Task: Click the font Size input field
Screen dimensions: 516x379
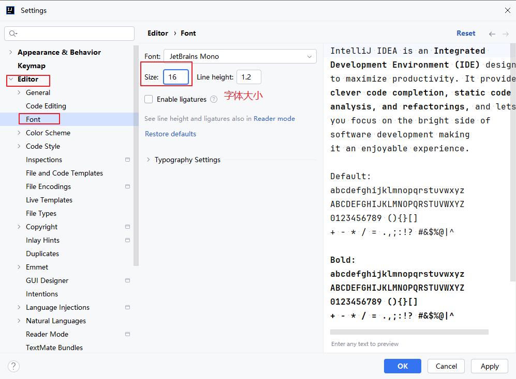Action: click(176, 77)
